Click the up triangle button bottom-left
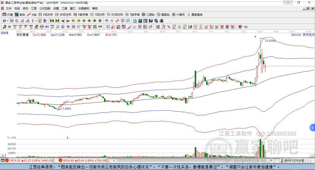Image resolution: width=315 pixels, height=170 pixels. point(3,155)
